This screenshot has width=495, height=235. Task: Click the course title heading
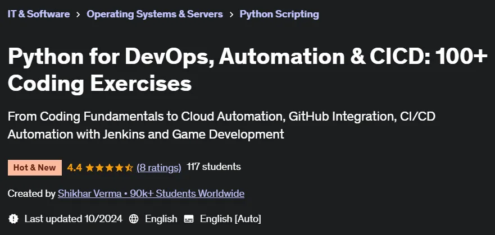[247, 70]
